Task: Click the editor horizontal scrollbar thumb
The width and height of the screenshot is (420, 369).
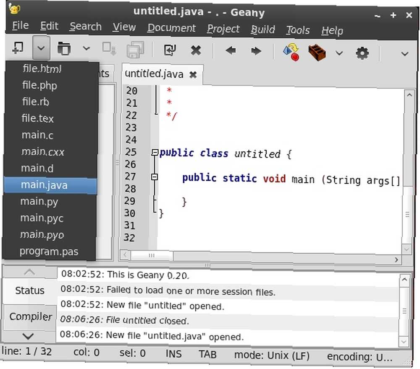Action: point(152,255)
